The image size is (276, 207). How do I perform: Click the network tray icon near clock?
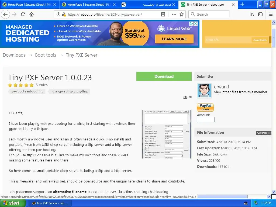click(256, 203)
